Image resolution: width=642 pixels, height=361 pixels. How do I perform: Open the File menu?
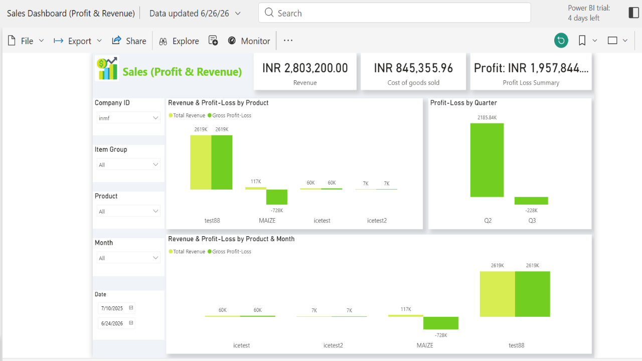[x=26, y=41]
